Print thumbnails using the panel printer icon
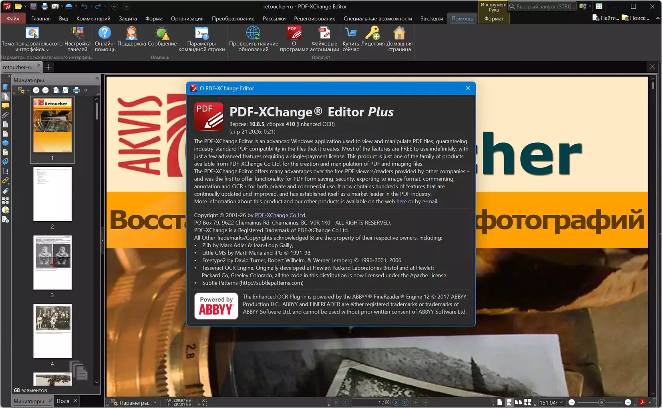 [76, 90]
